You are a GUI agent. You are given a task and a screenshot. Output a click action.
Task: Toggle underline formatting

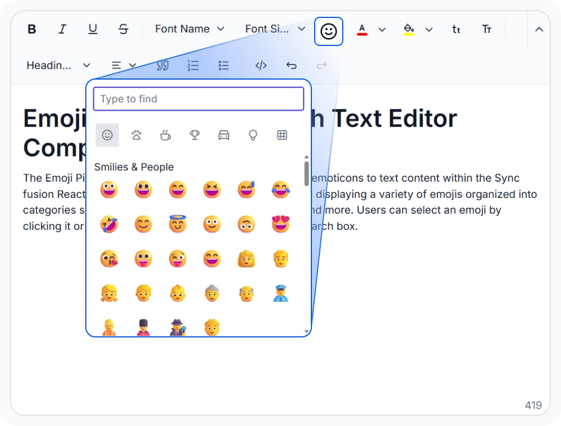[93, 29]
